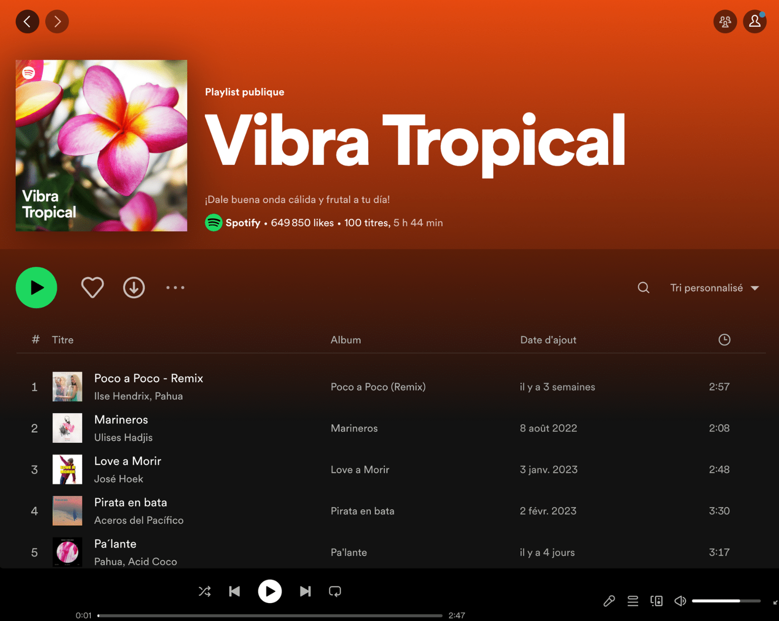Image resolution: width=779 pixels, height=621 pixels.
Task: Search within the playlist with the magnifier
Action: tap(644, 288)
